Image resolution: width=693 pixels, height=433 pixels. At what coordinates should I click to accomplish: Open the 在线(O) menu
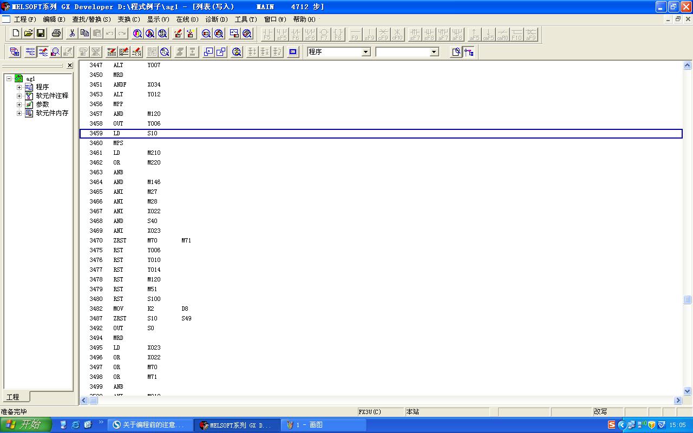[x=187, y=19]
